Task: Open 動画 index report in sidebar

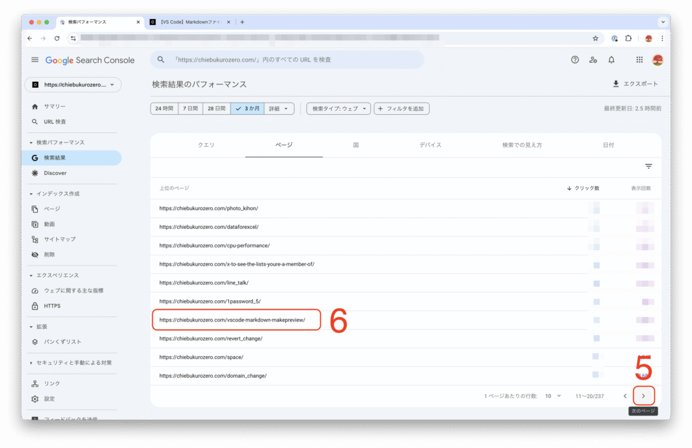Action: [x=73, y=224]
